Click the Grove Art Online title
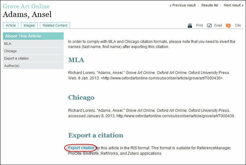Screen dimensions: 246x165 26,6
